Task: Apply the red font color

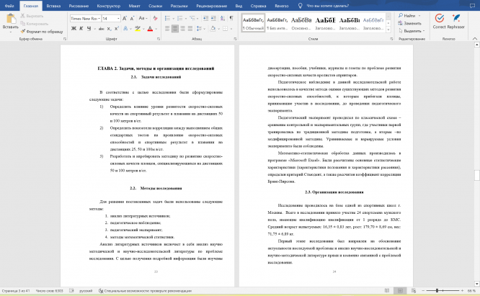Action: pos(150,29)
